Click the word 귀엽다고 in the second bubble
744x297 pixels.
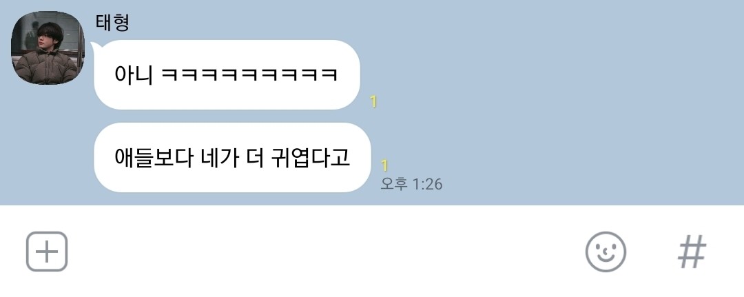tap(310, 158)
